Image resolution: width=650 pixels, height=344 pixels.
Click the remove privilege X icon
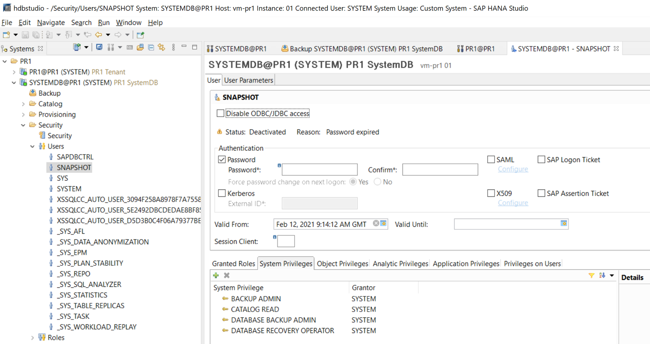pyautogui.click(x=226, y=276)
